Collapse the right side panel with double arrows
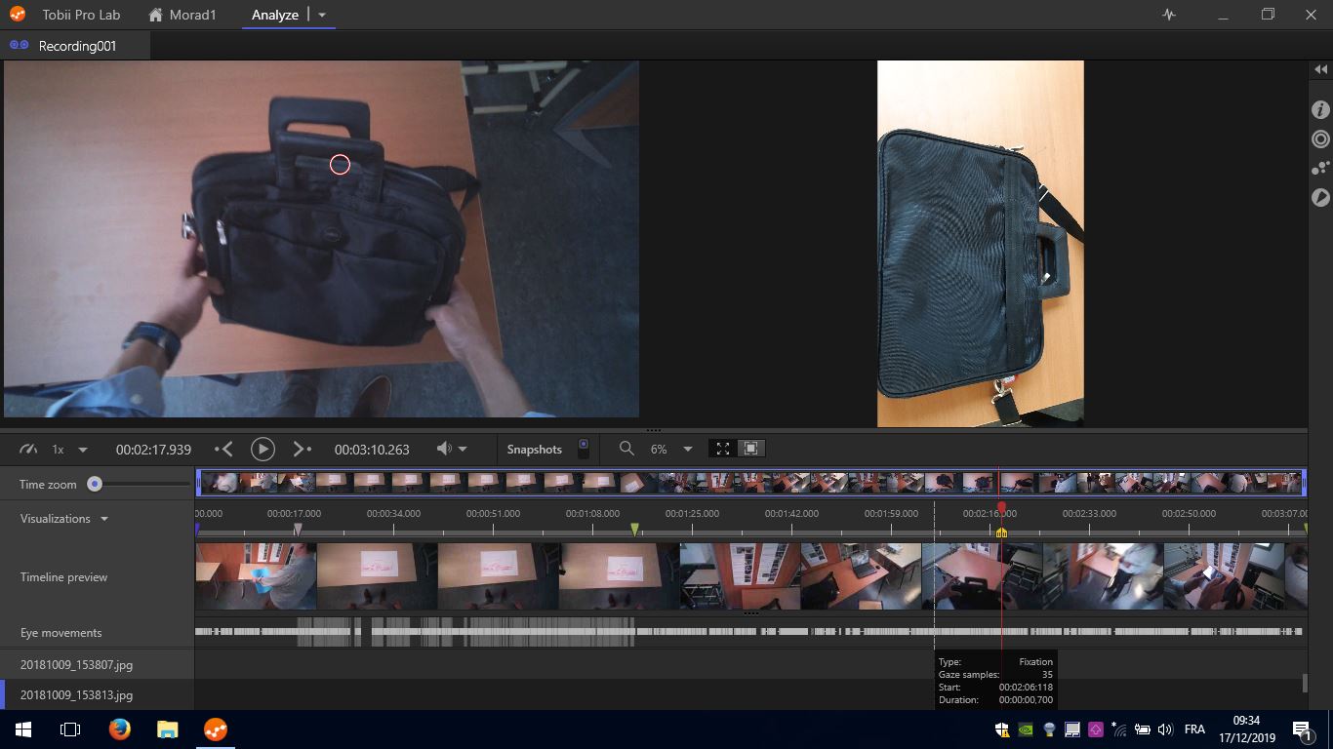This screenshot has width=1333, height=749. pyautogui.click(x=1320, y=69)
